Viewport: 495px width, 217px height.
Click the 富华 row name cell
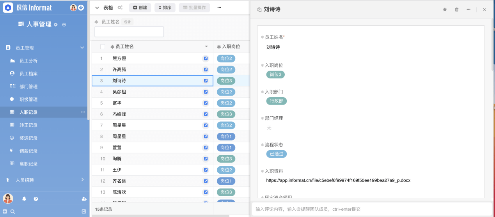coord(153,103)
